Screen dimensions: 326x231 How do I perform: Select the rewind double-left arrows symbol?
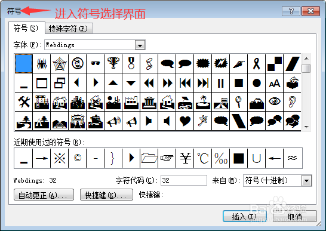pyautogui.click(x=149, y=83)
